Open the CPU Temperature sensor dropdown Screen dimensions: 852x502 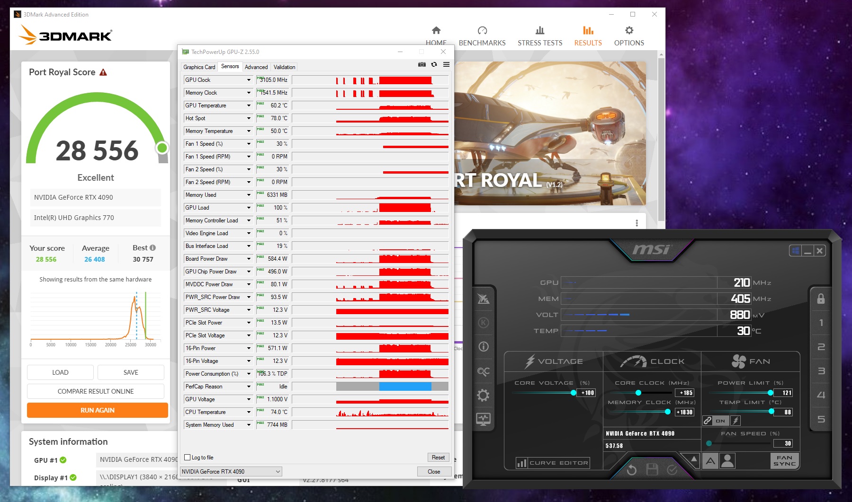249,412
